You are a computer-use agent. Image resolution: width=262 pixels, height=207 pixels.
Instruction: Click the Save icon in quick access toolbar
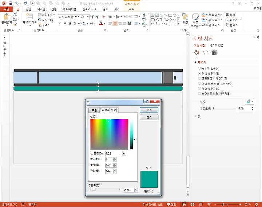coord(10,3)
